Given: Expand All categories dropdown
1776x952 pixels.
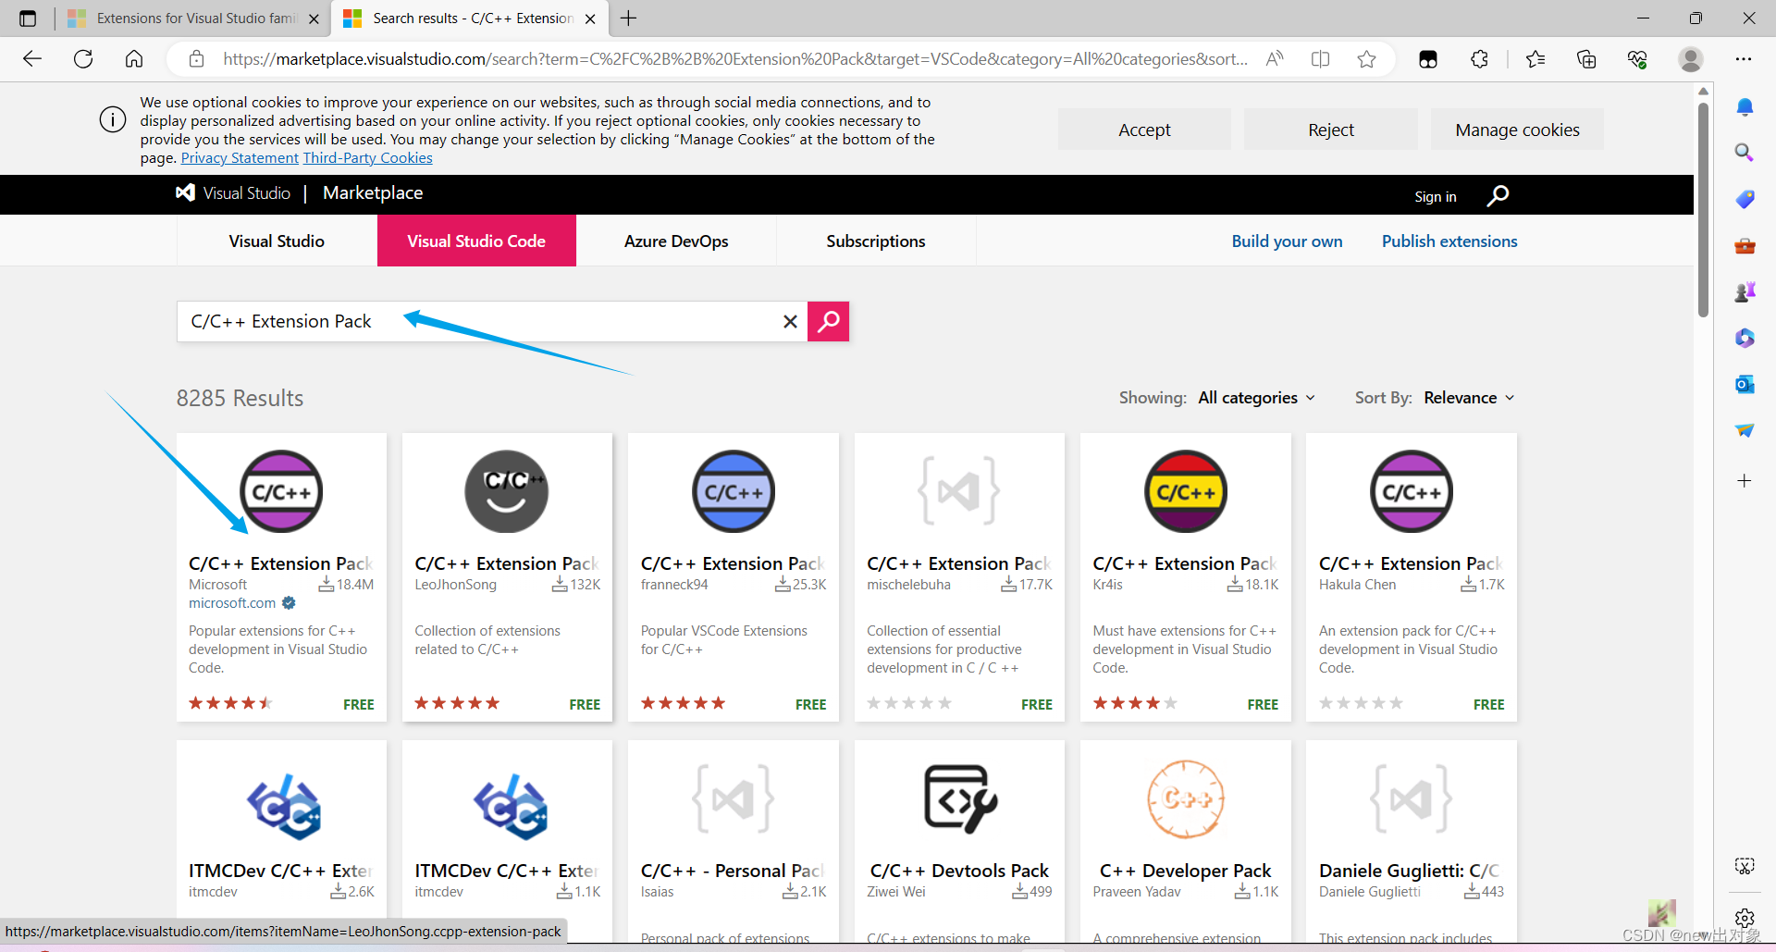Looking at the screenshot, I should coord(1256,398).
